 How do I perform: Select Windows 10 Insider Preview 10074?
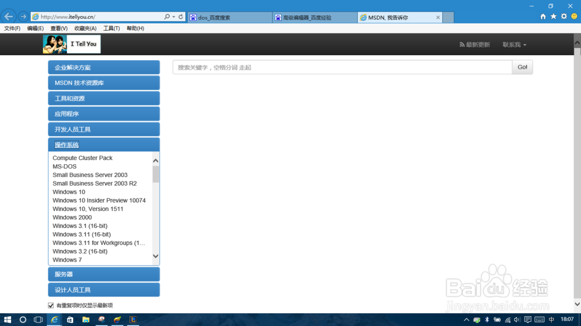(99, 201)
